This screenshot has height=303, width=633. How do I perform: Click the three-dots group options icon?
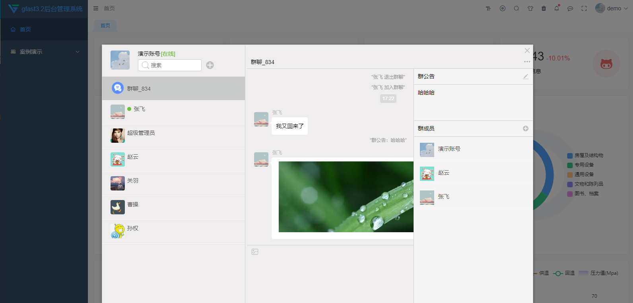(527, 62)
